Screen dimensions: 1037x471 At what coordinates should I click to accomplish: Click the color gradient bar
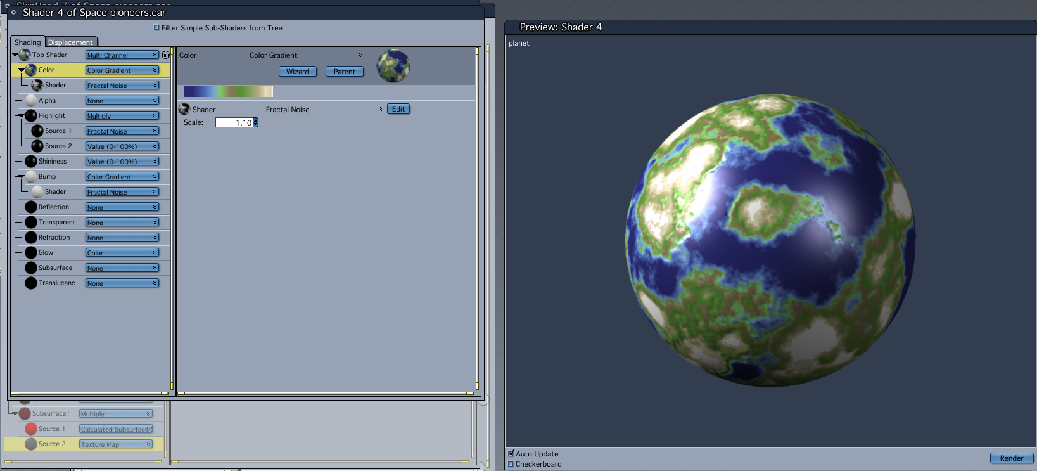228,92
